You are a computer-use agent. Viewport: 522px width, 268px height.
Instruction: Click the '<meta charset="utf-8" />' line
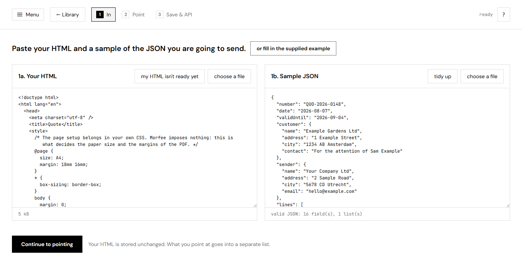coord(61,118)
